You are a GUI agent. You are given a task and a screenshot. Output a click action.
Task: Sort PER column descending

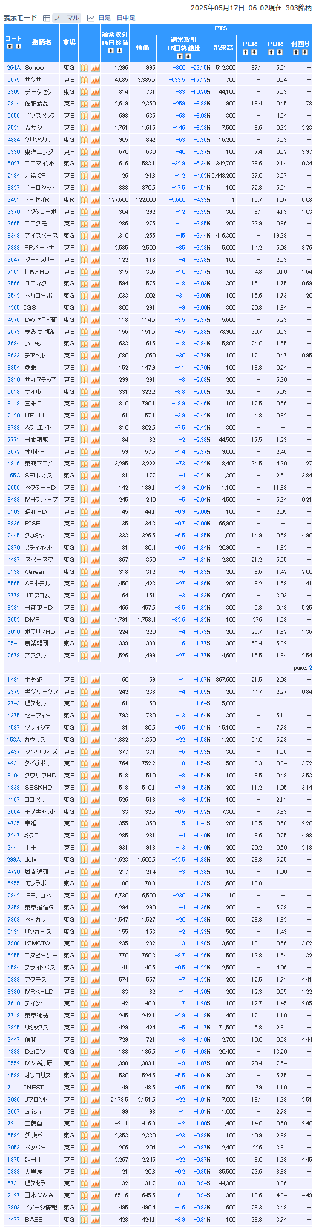point(254,52)
